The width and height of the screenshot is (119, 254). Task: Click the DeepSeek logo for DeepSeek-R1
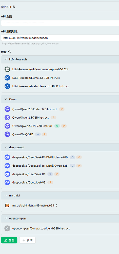(7, 174)
